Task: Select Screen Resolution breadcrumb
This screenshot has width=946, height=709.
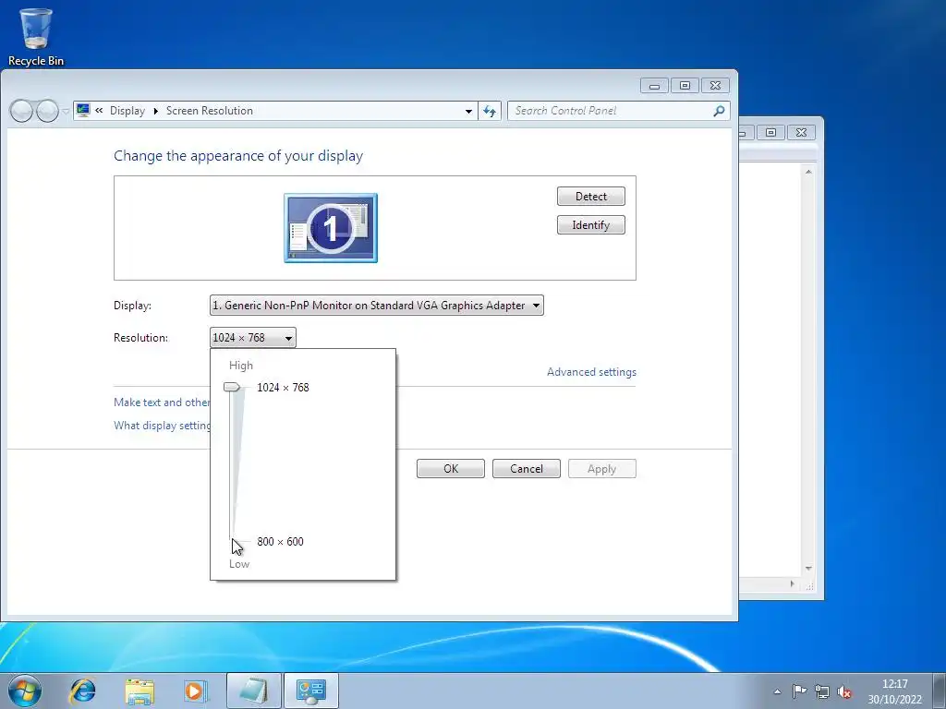Action: tap(210, 111)
